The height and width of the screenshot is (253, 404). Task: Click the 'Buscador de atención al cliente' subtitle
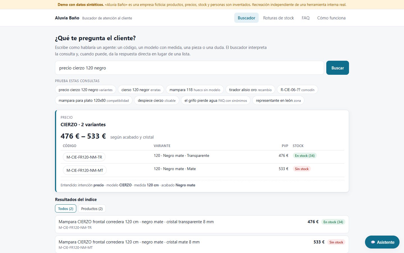pyautogui.click(x=107, y=18)
